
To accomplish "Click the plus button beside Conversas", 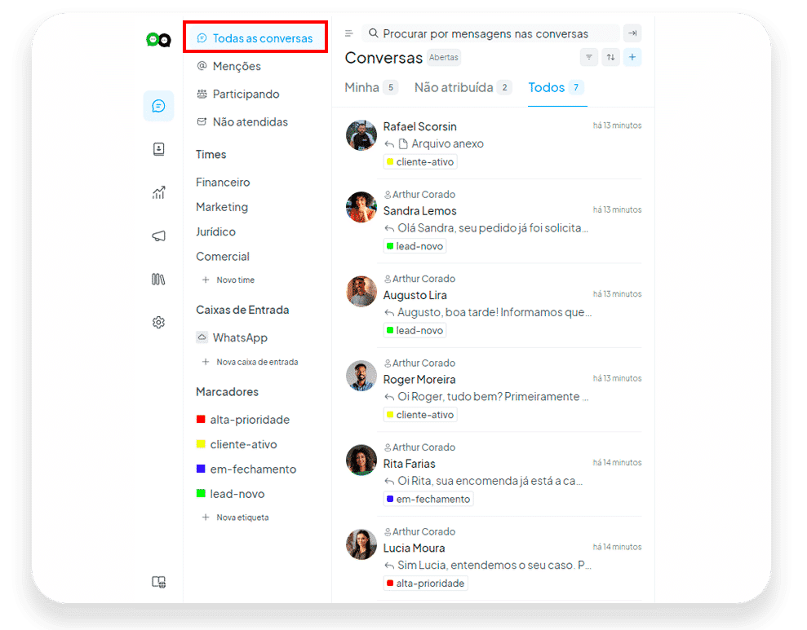I will (632, 57).
